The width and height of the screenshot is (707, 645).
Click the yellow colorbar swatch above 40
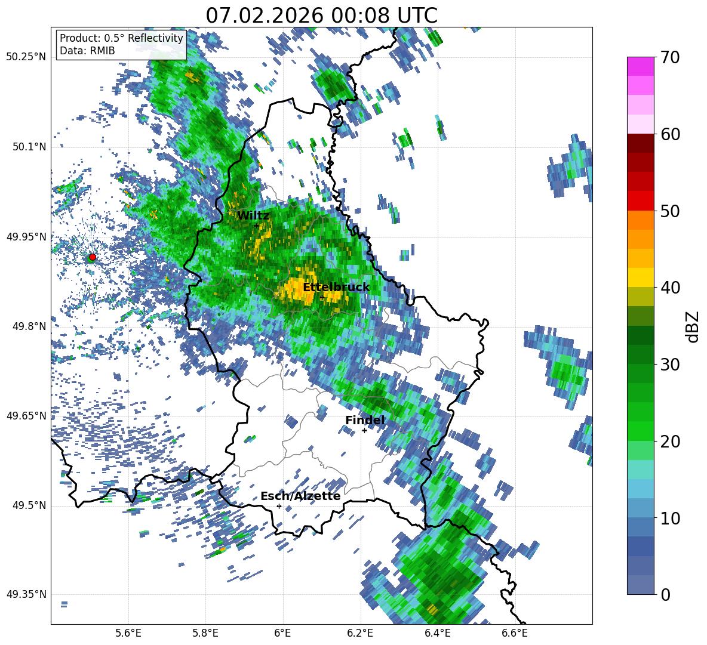tap(640, 277)
